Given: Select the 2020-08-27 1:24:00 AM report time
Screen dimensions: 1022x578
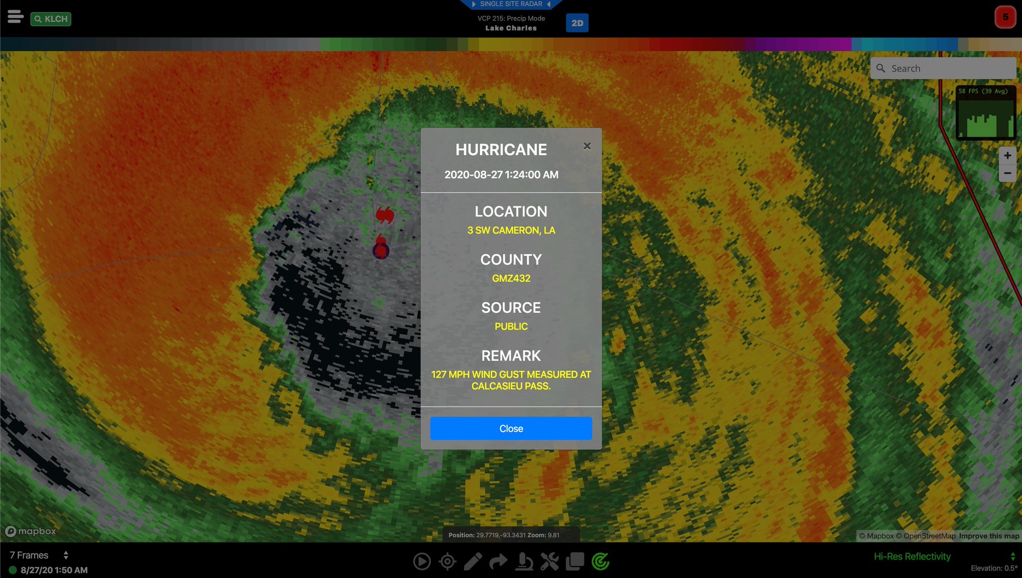Looking at the screenshot, I should pyautogui.click(x=502, y=175).
